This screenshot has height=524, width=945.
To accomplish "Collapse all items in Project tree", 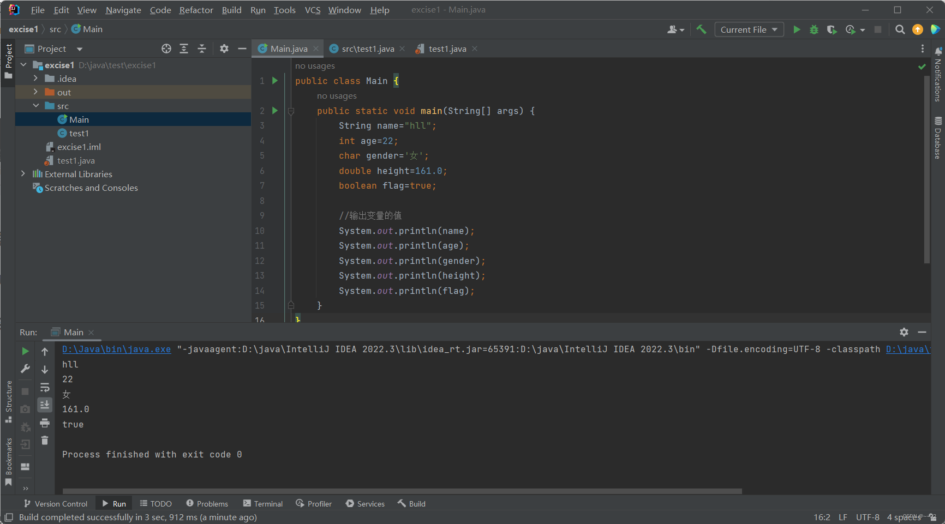I will click(x=202, y=49).
